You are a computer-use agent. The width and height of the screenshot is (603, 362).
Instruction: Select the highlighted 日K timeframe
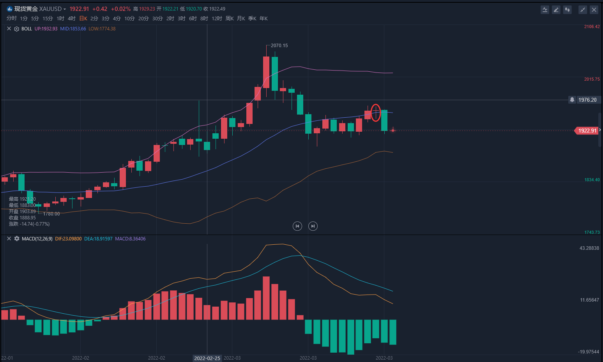point(83,18)
